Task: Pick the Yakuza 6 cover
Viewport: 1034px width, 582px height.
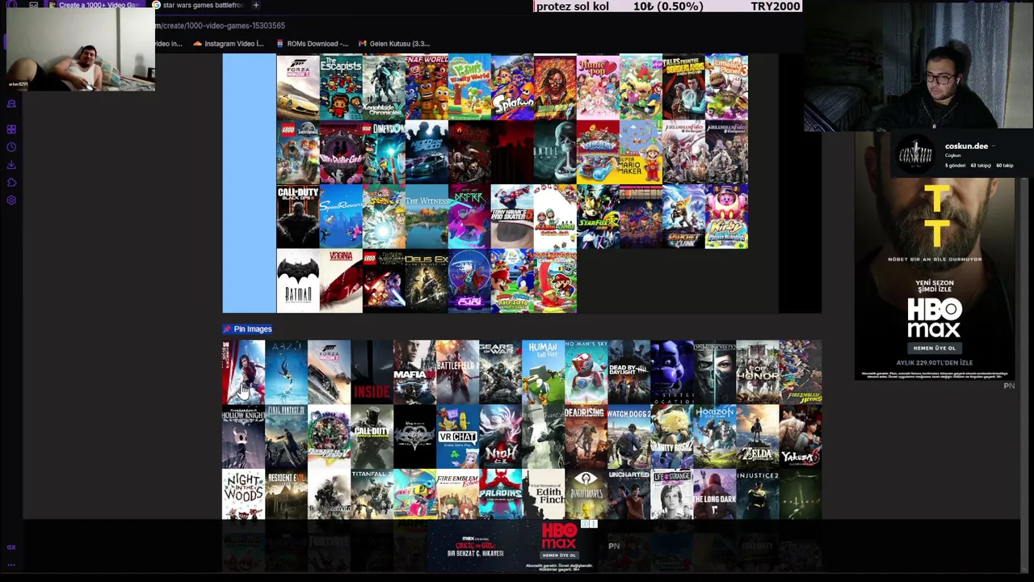Action: (x=800, y=436)
